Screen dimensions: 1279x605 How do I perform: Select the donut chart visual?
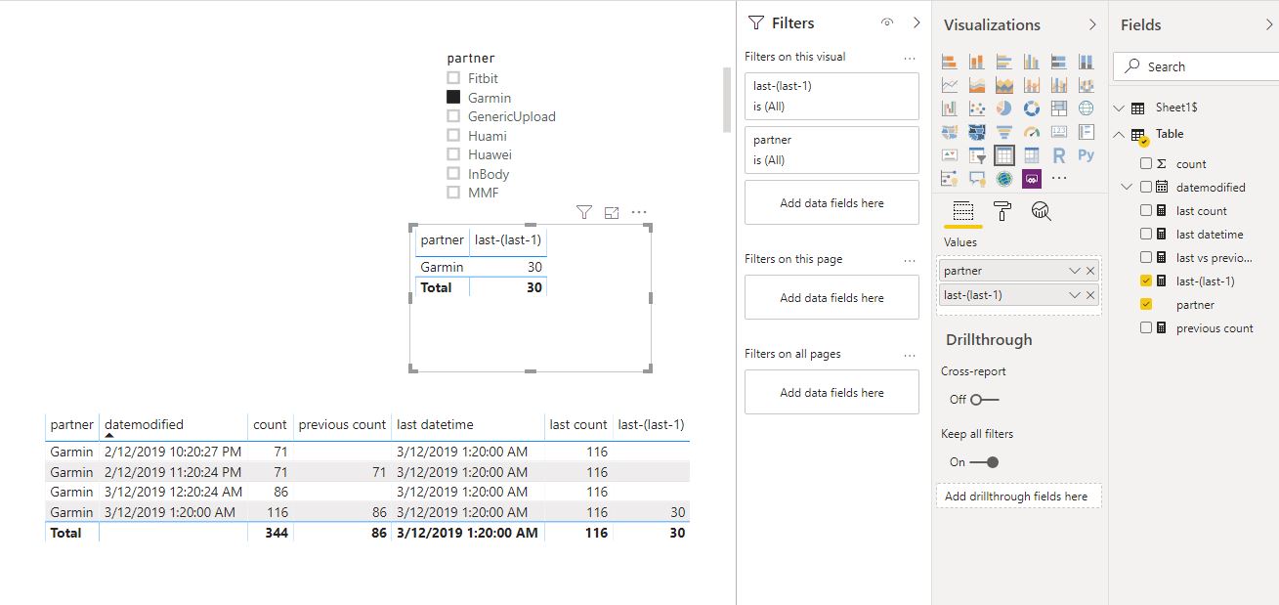click(x=1031, y=108)
